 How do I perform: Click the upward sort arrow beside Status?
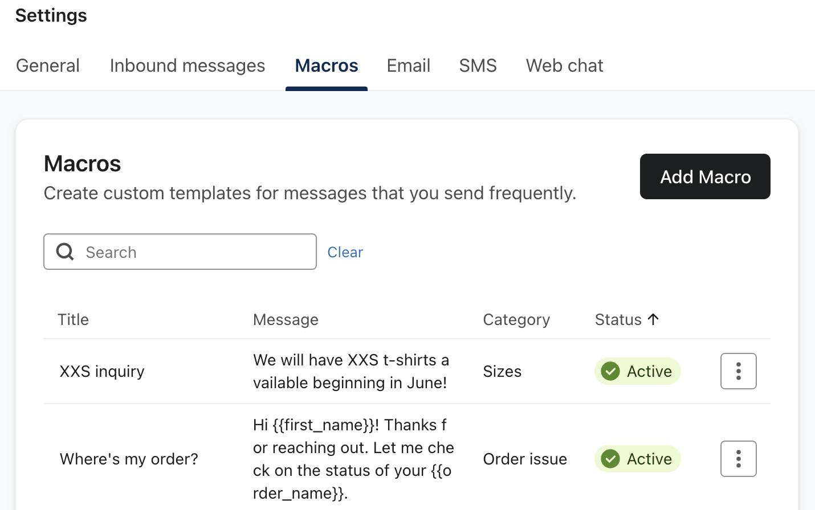click(x=653, y=319)
